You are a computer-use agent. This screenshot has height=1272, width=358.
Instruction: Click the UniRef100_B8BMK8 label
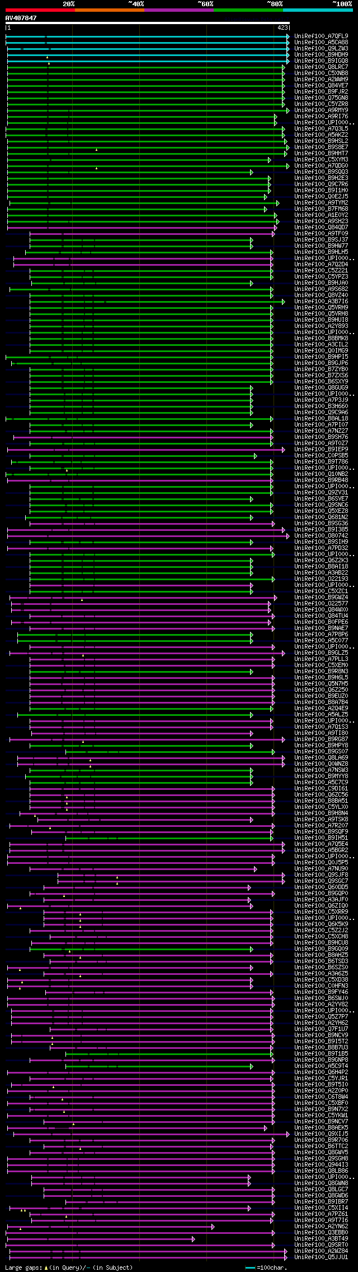pyautogui.click(x=321, y=338)
